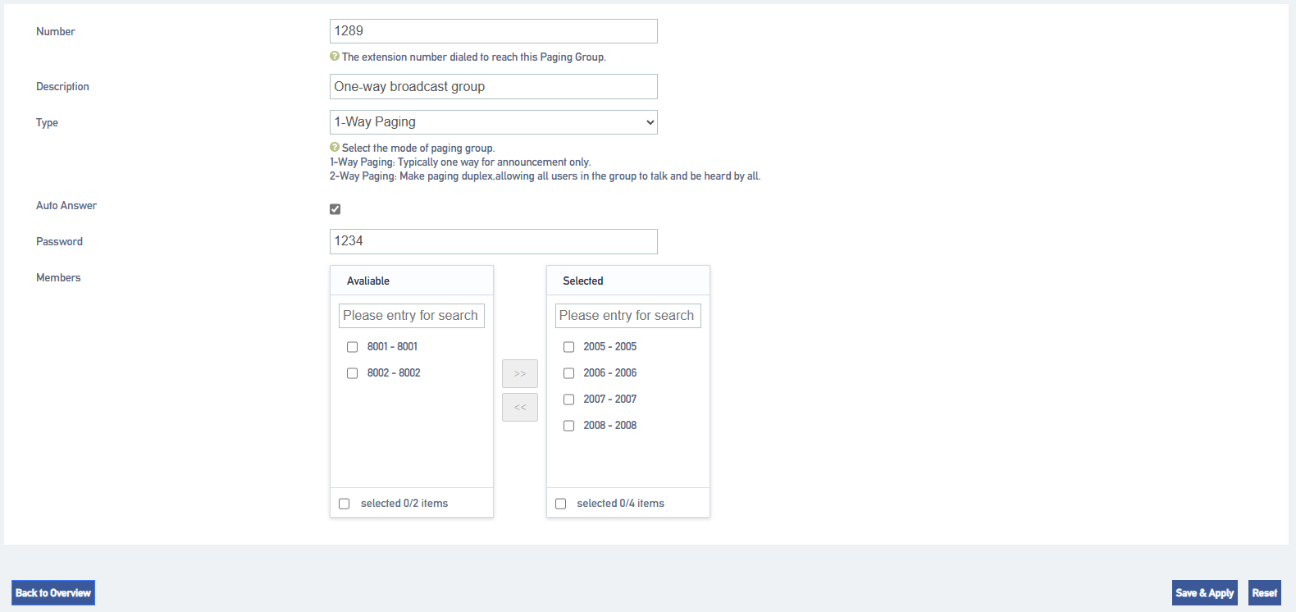
Task: Click the 'Avaliable' panel header text
Action: click(368, 281)
